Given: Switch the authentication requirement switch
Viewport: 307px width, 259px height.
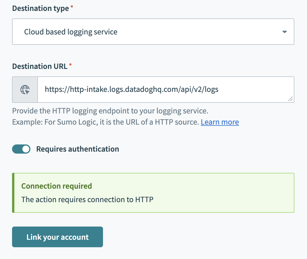Looking at the screenshot, I should coord(21,149).
